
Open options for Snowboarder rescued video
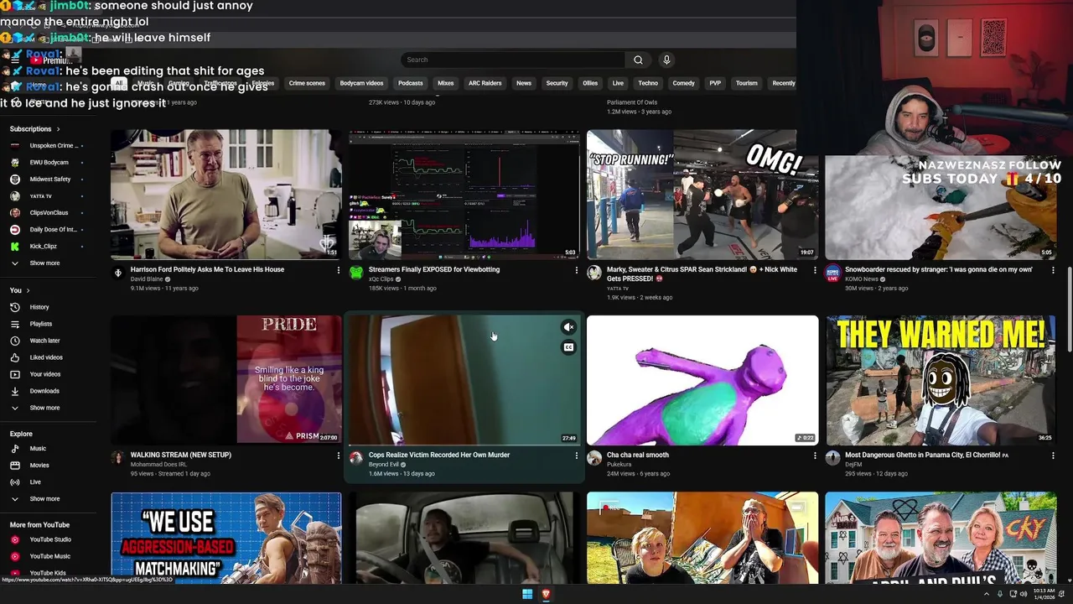point(1053,270)
